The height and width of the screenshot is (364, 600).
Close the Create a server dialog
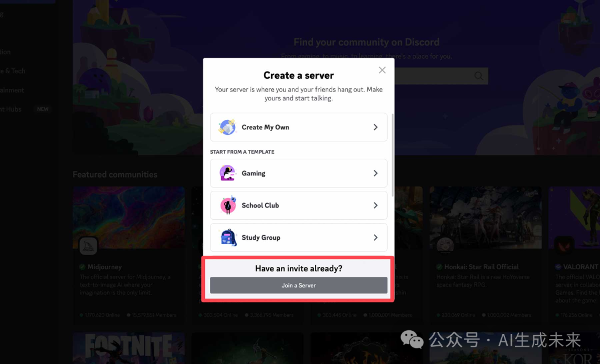pyautogui.click(x=382, y=70)
